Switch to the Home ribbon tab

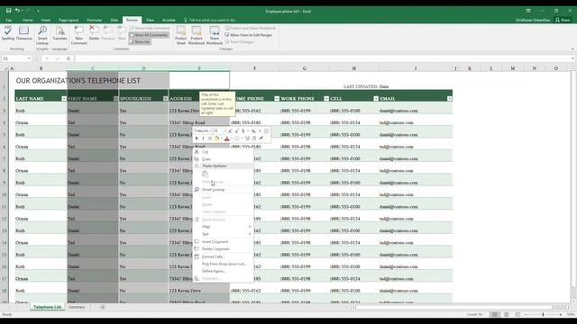28,20
